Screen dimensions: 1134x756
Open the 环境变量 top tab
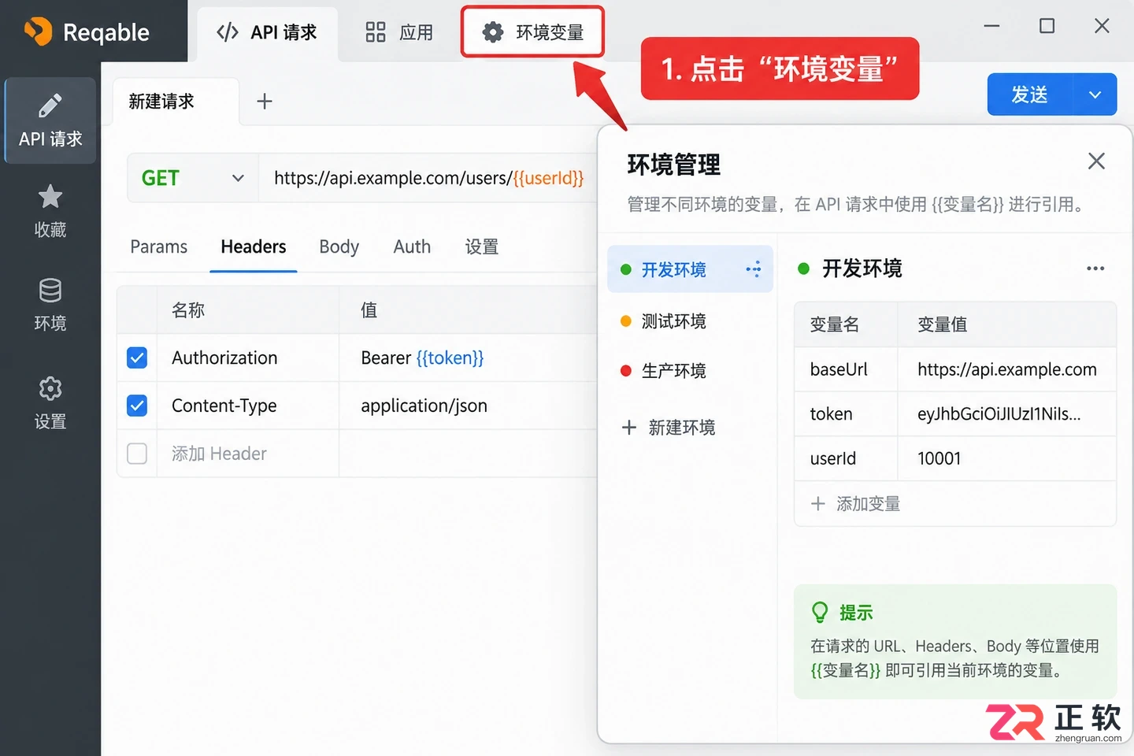[532, 32]
